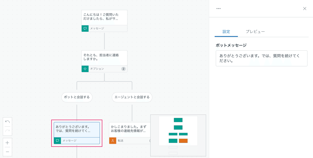Switch to the プレビュー tab
Viewport: 313px width, 158px height.
point(255,32)
